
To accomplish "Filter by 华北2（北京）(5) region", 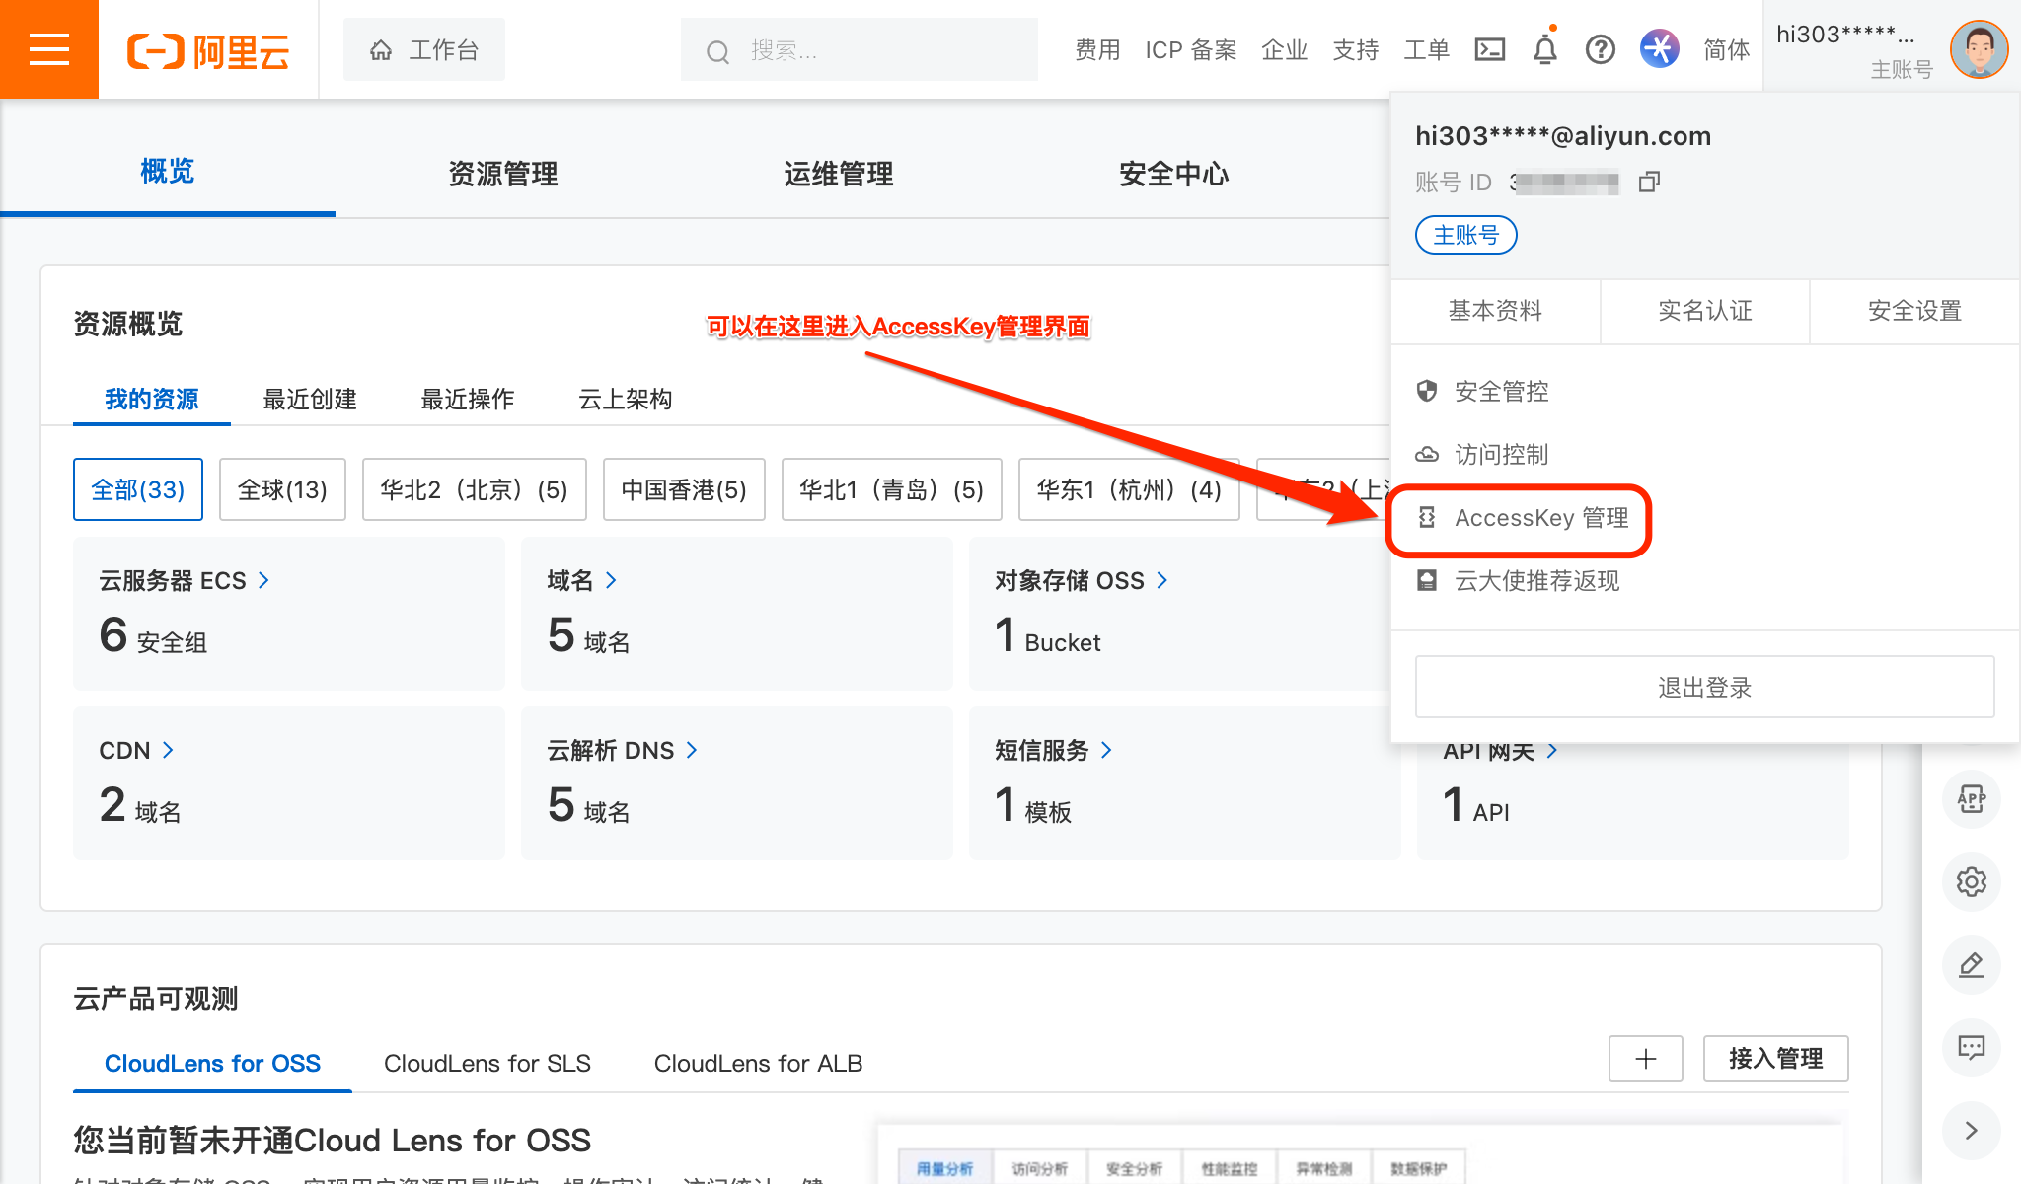I will [x=475, y=489].
